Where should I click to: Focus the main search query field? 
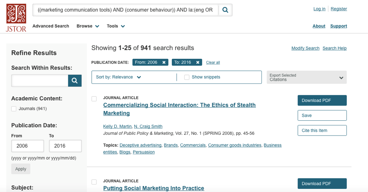point(126,10)
